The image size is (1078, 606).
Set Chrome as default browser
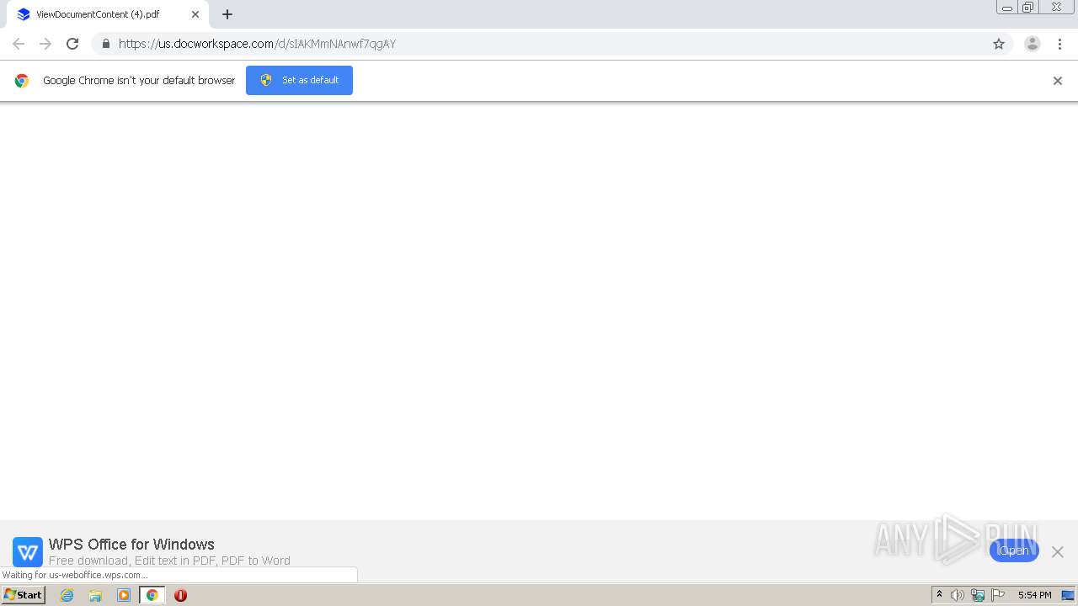299,80
